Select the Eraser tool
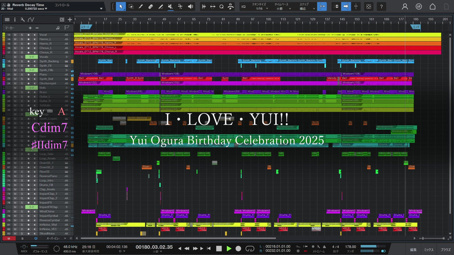This screenshot has width=454, height=255. tap(150, 6)
